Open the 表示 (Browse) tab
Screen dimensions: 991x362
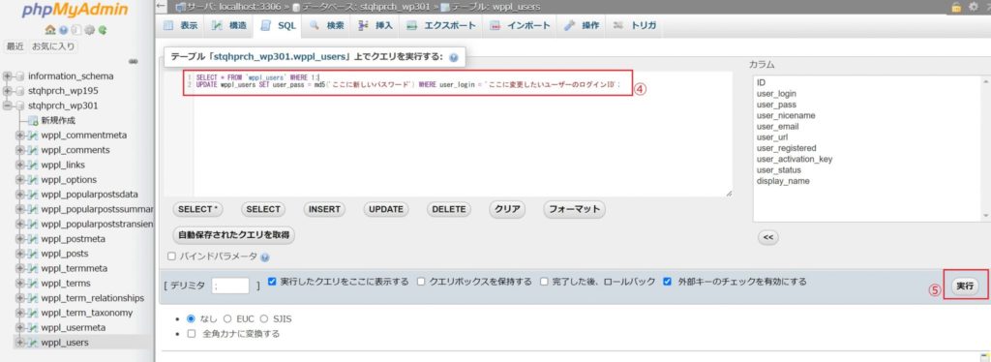[181, 26]
